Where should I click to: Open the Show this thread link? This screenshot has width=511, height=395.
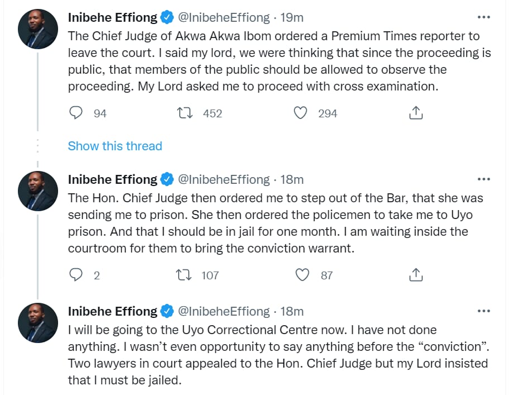(114, 146)
